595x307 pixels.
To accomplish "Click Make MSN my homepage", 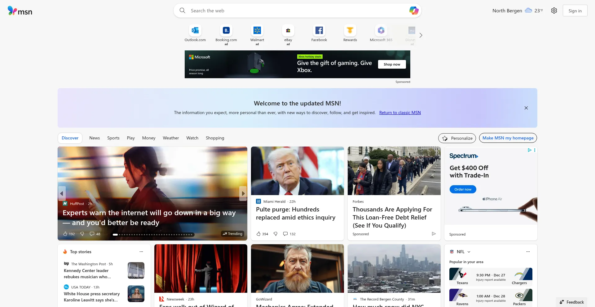I will tap(508, 138).
